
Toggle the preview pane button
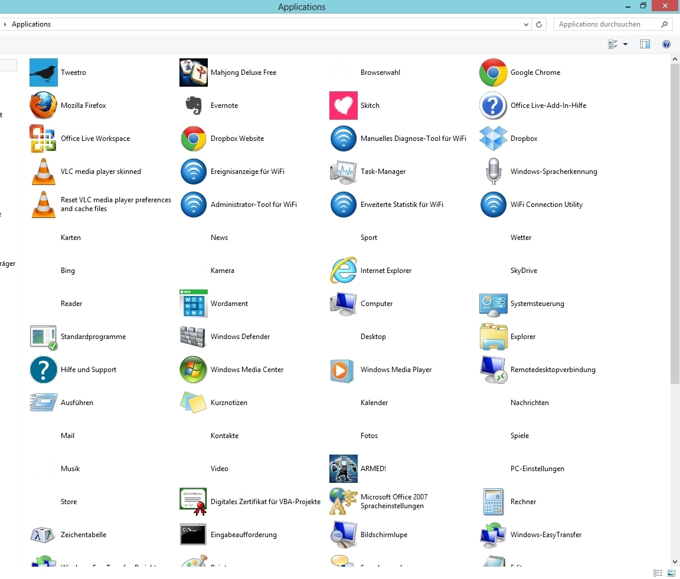click(x=645, y=44)
